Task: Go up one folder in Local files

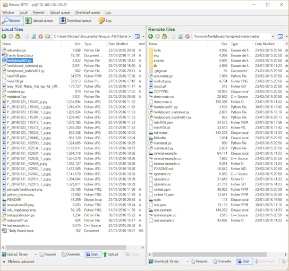Action: [x=18, y=36]
